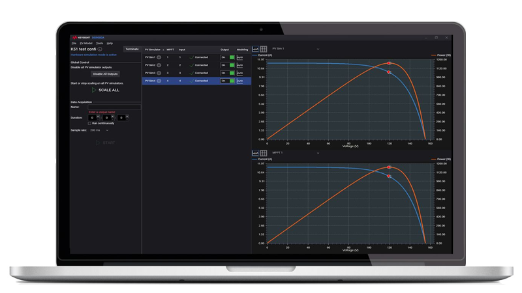522x293 pixels.
Task: Click the Terminate button
Action: click(x=132, y=49)
